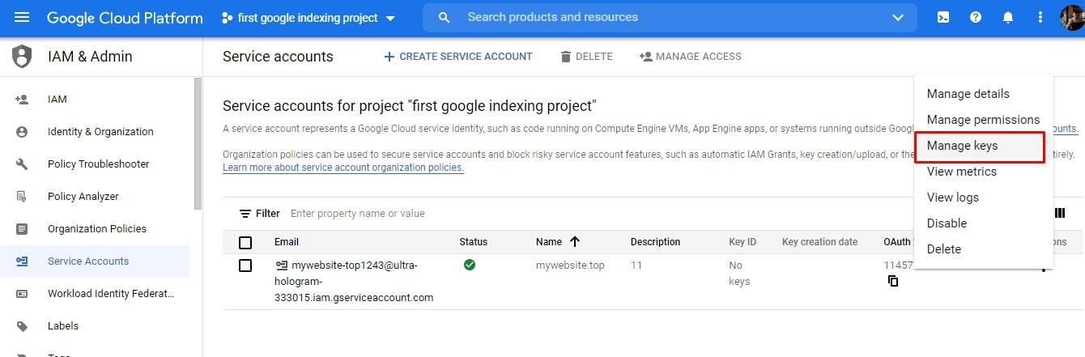Click the Google Cloud Platform logo

pyautogui.click(x=125, y=17)
